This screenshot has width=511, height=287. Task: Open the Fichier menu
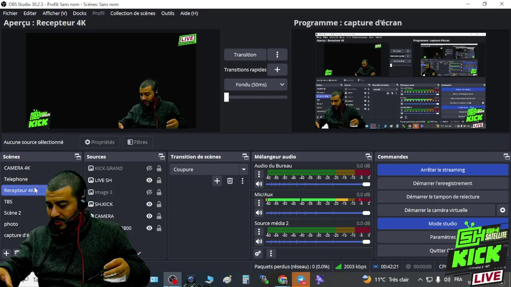10,13
